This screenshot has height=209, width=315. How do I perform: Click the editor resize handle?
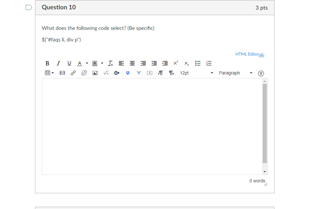coord(266,184)
